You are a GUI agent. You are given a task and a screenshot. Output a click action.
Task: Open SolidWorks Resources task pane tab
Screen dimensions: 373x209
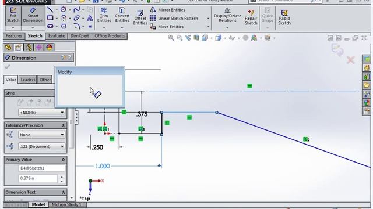pyautogui.click(x=367, y=68)
